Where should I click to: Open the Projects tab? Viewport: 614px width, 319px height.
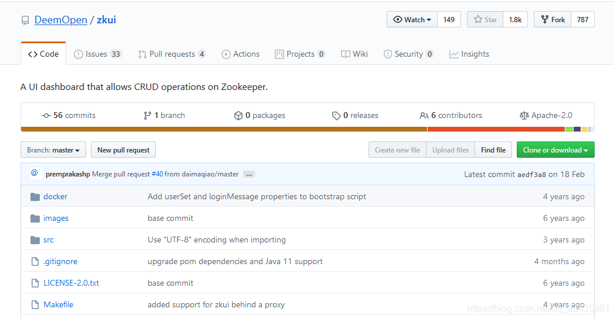point(300,54)
